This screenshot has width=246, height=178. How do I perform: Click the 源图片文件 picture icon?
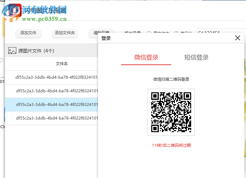(x=12, y=51)
